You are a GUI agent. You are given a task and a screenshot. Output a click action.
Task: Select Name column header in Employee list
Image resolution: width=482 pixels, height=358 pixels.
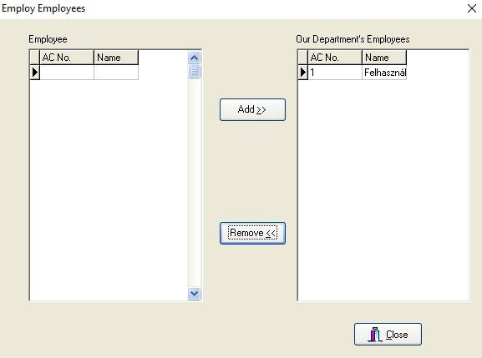point(116,58)
